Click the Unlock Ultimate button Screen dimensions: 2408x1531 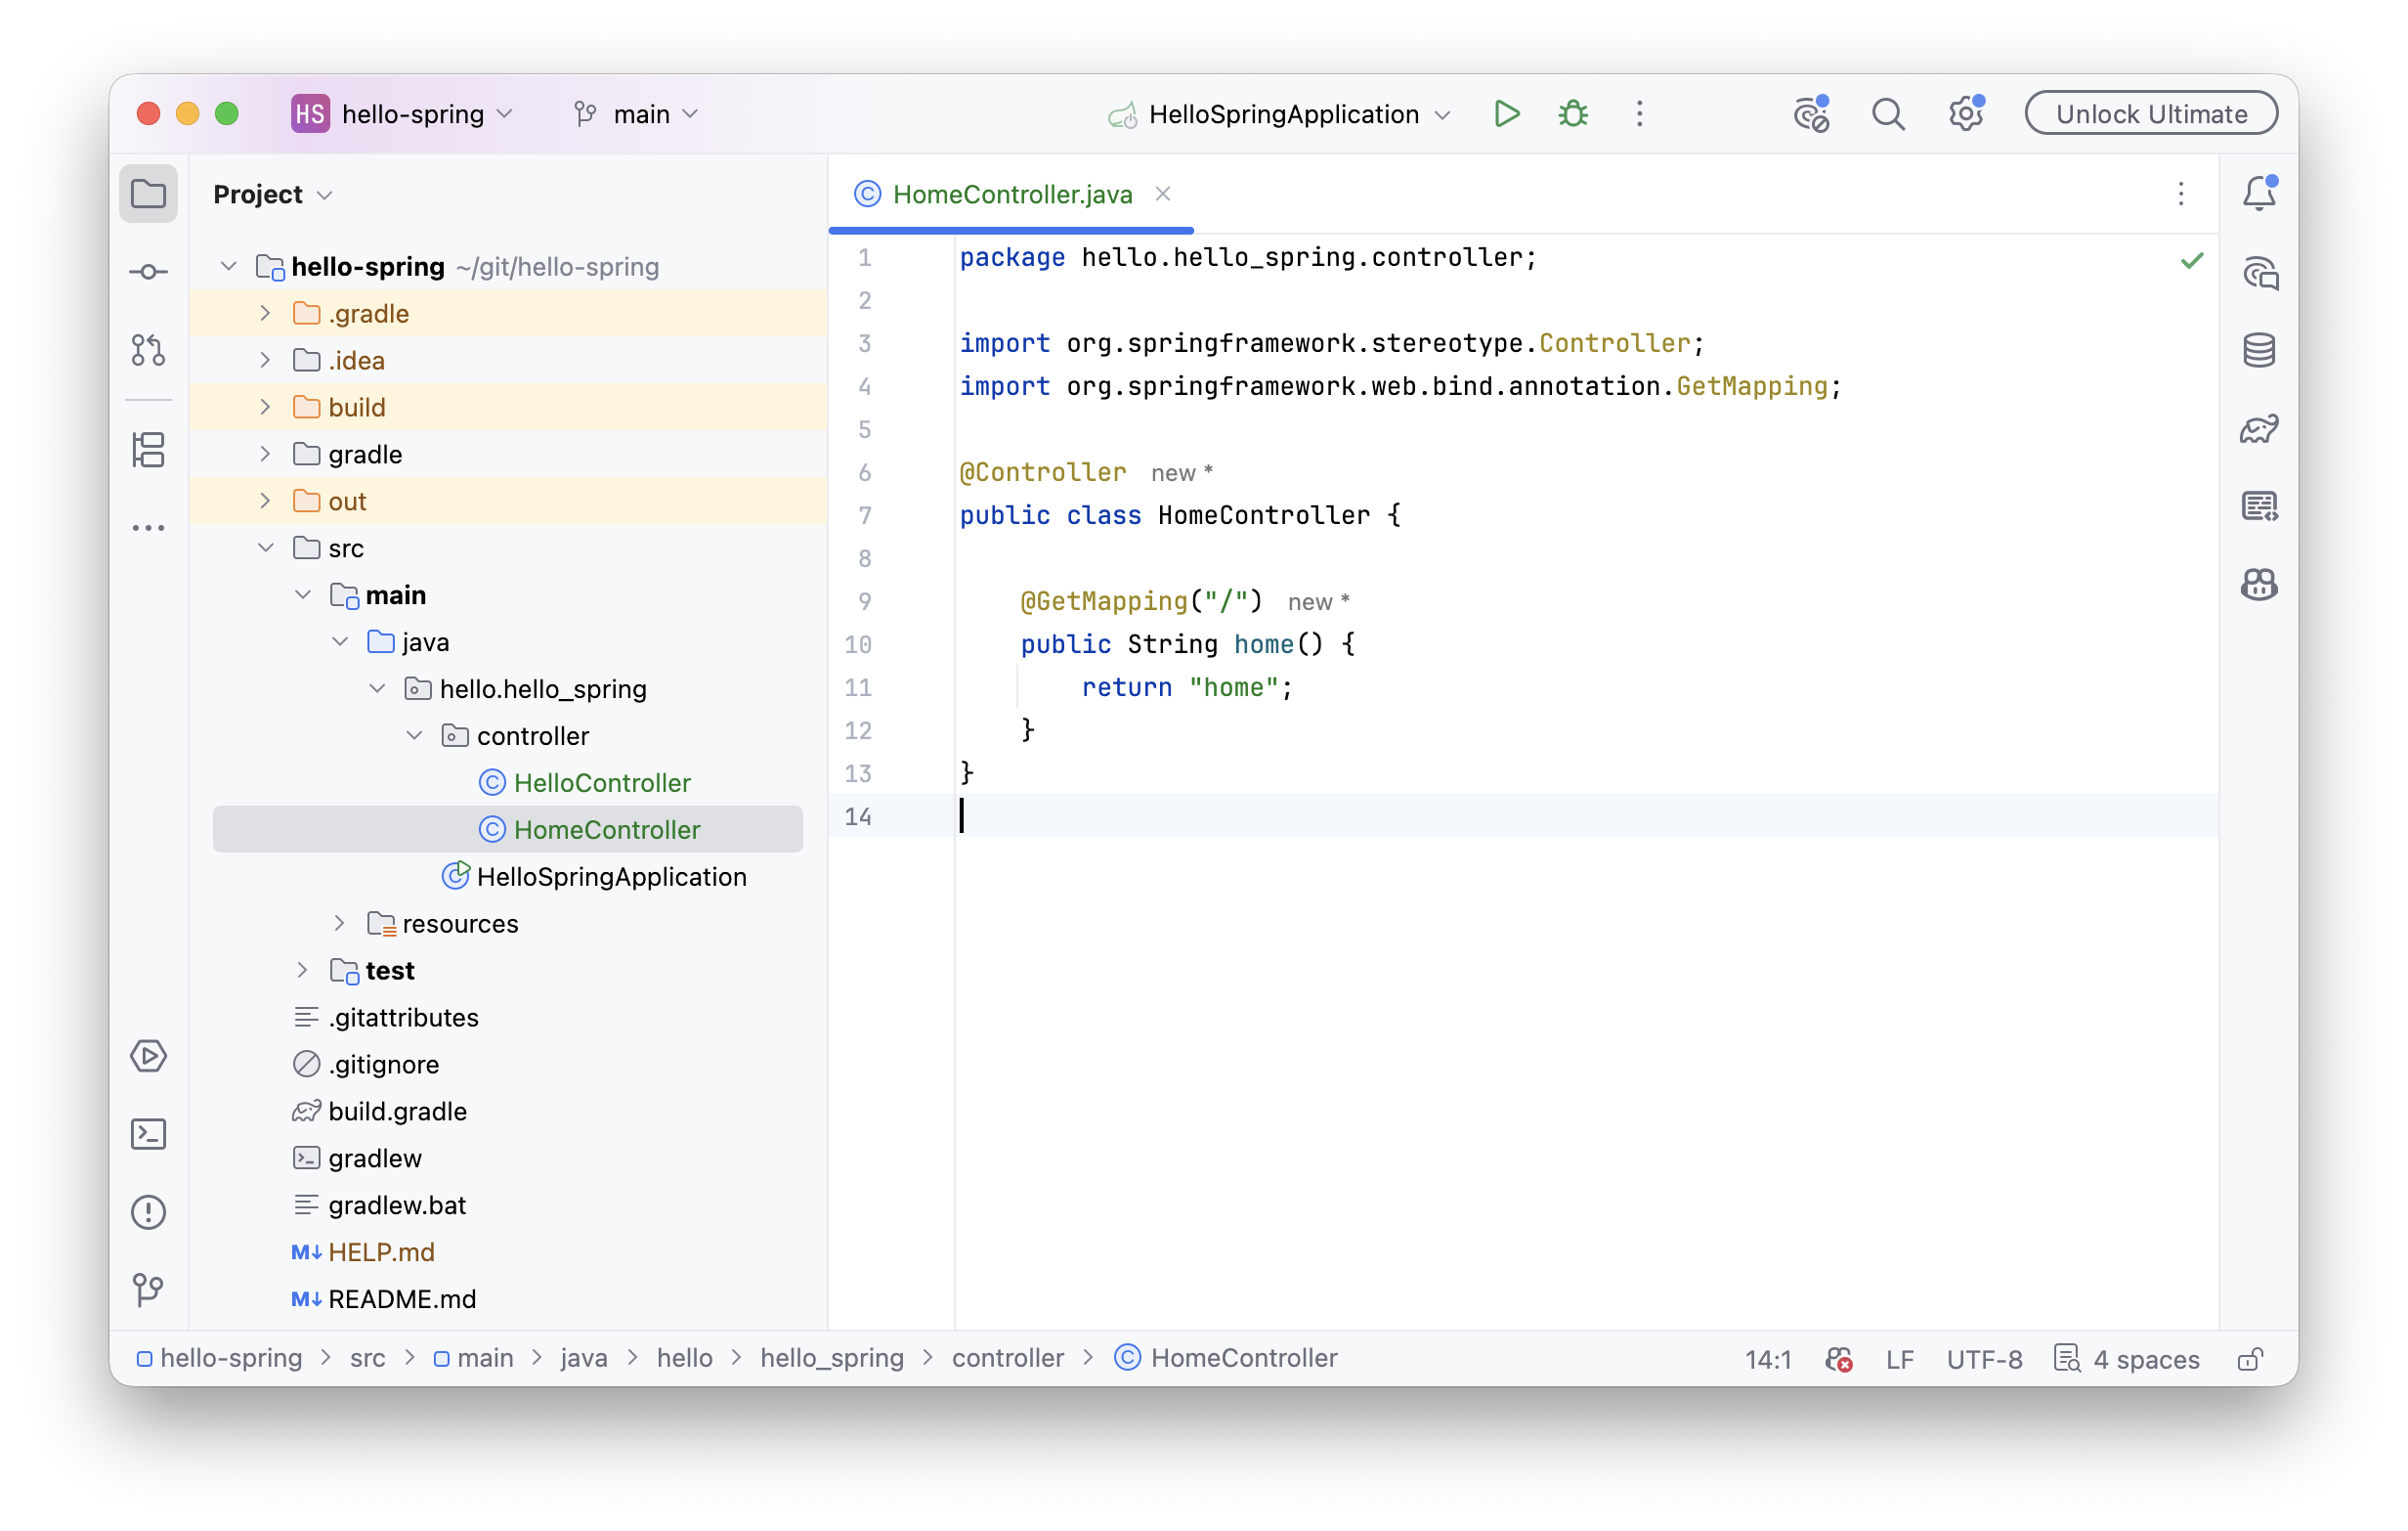click(2150, 114)
